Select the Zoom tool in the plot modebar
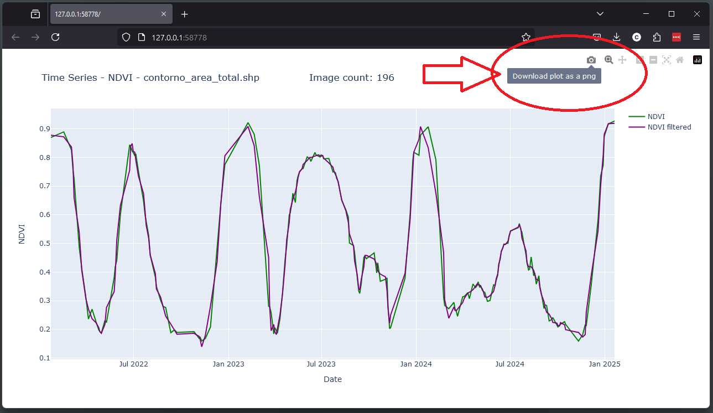Screen dimensions: 713x413 click(x=608, y=60)
